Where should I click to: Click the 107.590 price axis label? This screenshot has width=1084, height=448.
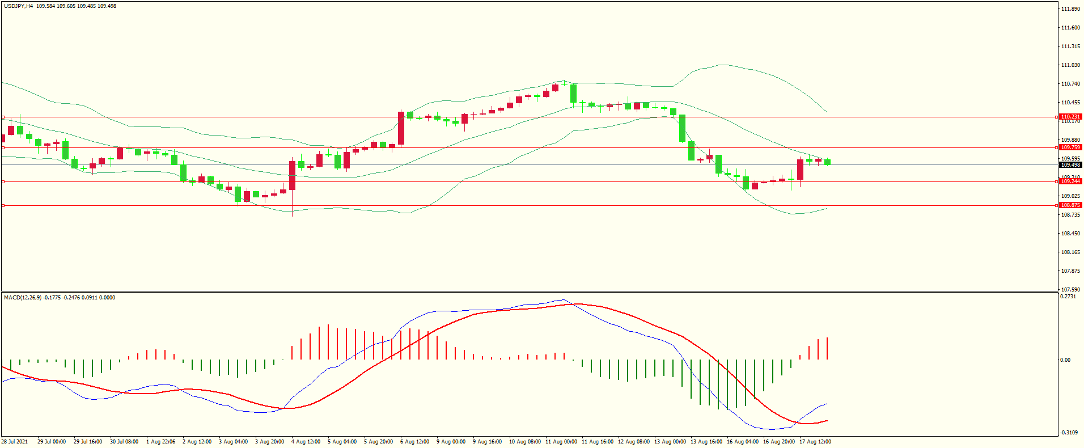pyautogui.click(x=1070, y=290)
